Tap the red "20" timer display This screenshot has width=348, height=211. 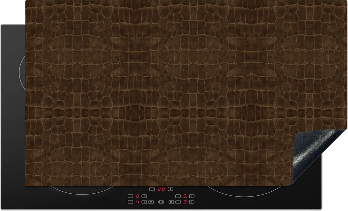[x=161, y=189]
